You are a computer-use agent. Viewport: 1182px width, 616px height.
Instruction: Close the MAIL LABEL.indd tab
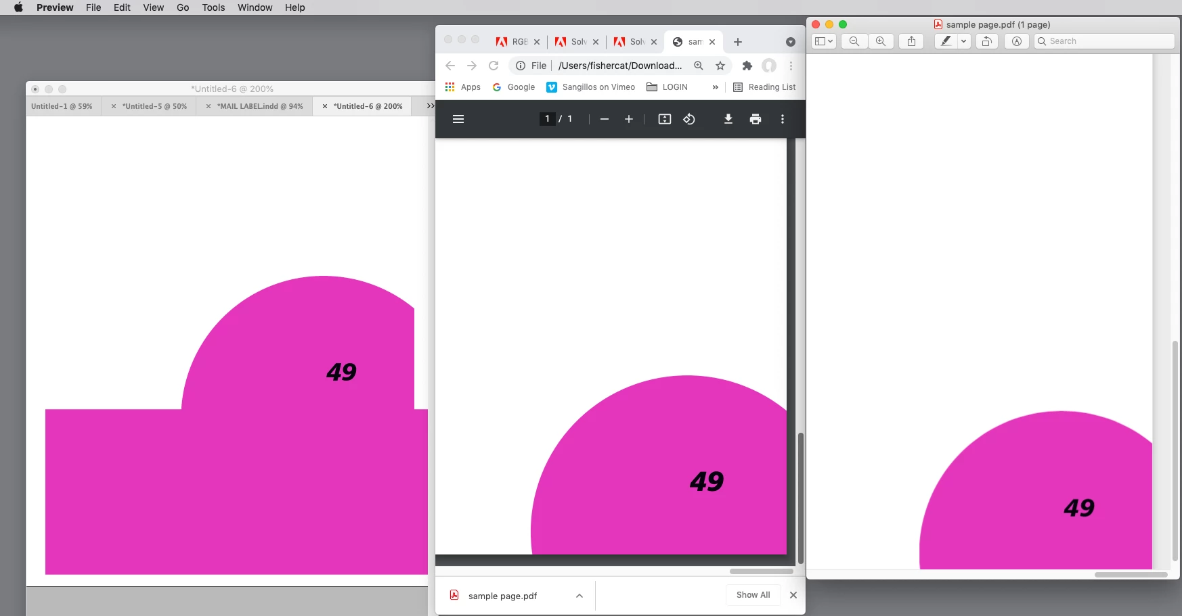[x=209, y=106]
